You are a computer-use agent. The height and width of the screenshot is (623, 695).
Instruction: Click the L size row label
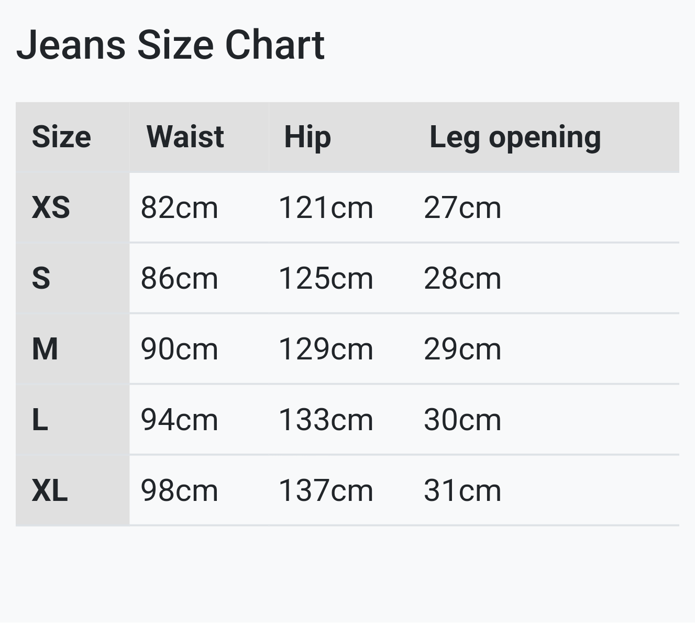coord(40,420)
